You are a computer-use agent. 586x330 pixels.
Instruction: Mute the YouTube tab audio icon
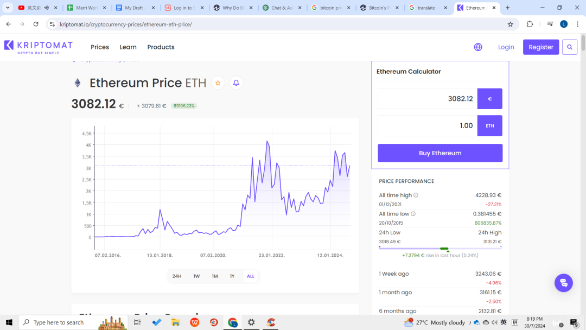click(46, 8)
